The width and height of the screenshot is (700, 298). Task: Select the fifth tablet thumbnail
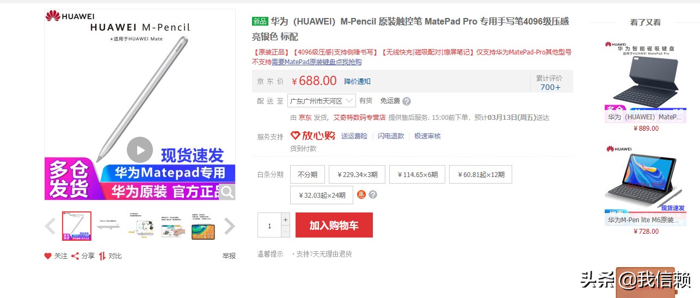(204, 226)
